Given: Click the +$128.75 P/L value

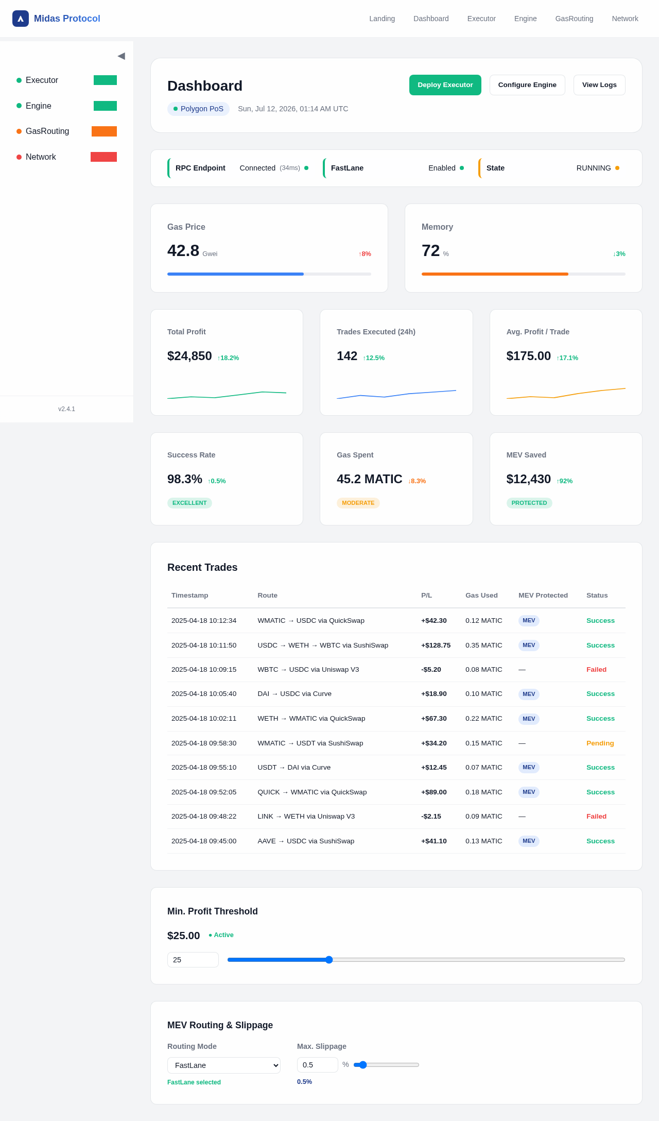Looking at the screenshot, I should 436,645.
